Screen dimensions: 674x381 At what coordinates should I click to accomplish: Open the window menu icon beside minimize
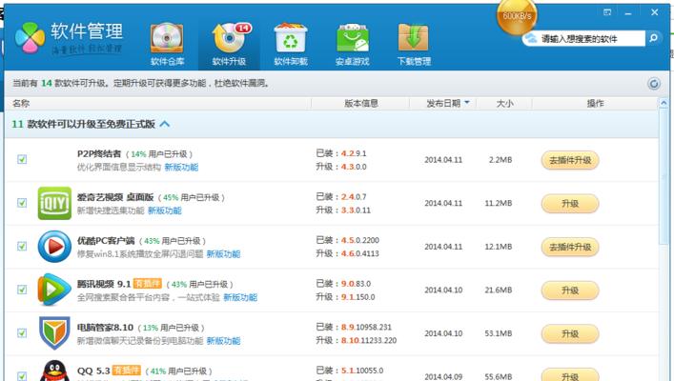[x=607, y=12]
